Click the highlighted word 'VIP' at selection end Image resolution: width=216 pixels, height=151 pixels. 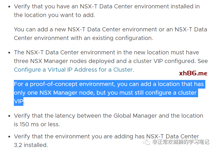coord(18,101)
